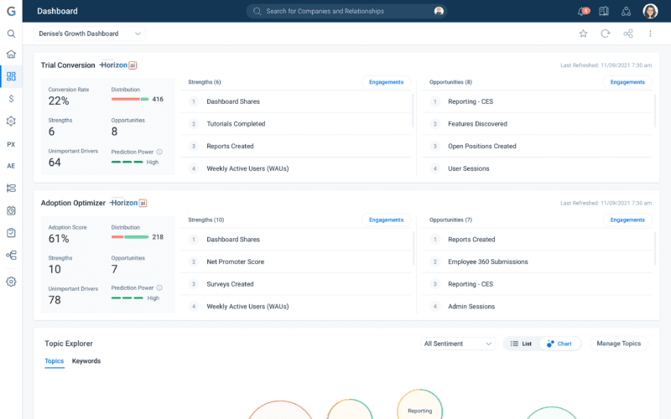Open the PX item in sidebar
The image size is (671, 419).
11,144
